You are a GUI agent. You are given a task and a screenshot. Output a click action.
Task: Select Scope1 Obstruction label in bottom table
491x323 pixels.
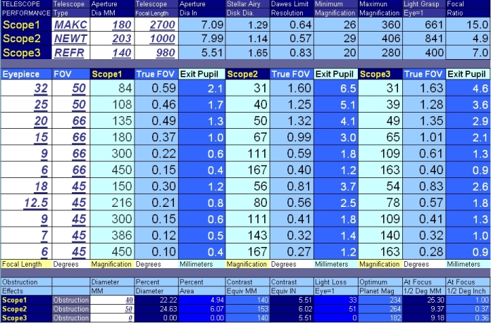(70, 300)
